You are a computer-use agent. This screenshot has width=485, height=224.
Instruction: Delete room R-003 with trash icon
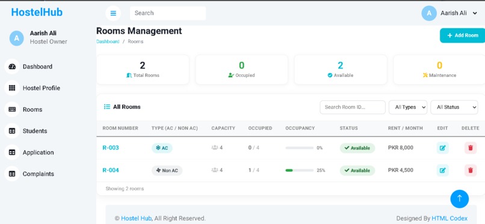471,148
